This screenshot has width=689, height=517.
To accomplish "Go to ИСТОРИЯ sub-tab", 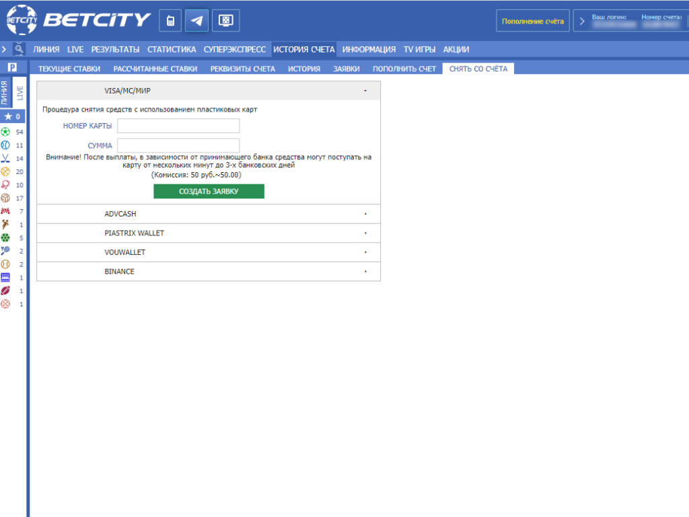I will 304,69.
